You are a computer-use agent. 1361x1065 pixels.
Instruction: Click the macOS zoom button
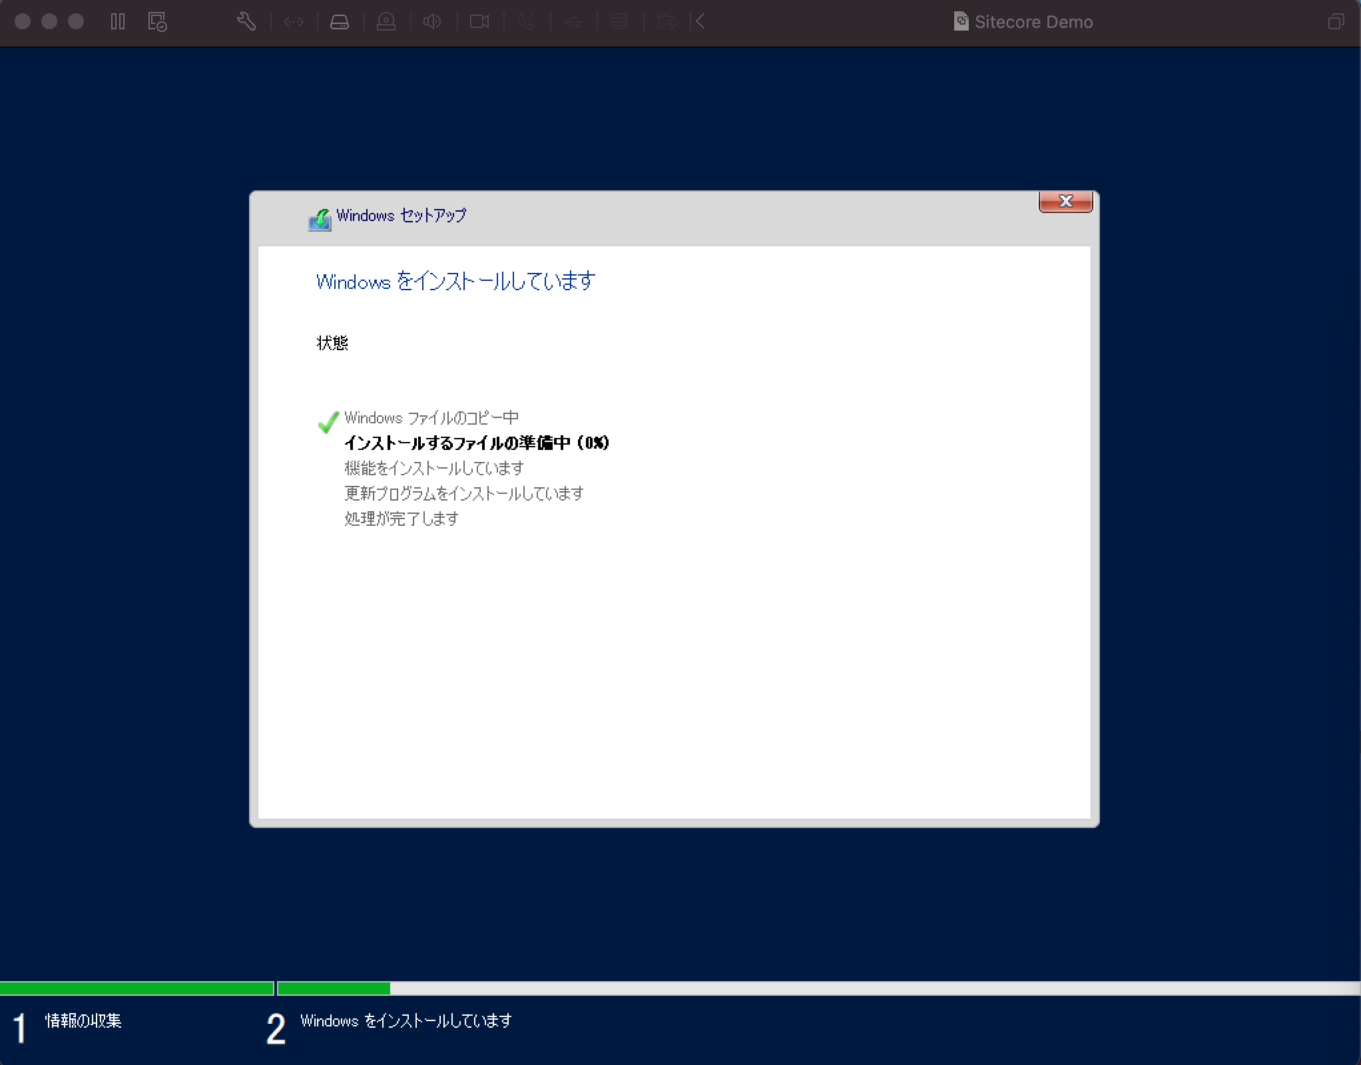click(76, 22)
